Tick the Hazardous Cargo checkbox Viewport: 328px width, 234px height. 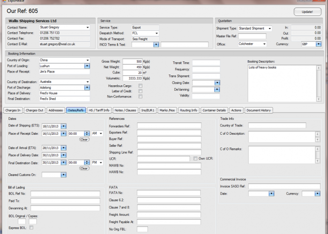pos(141,86)
